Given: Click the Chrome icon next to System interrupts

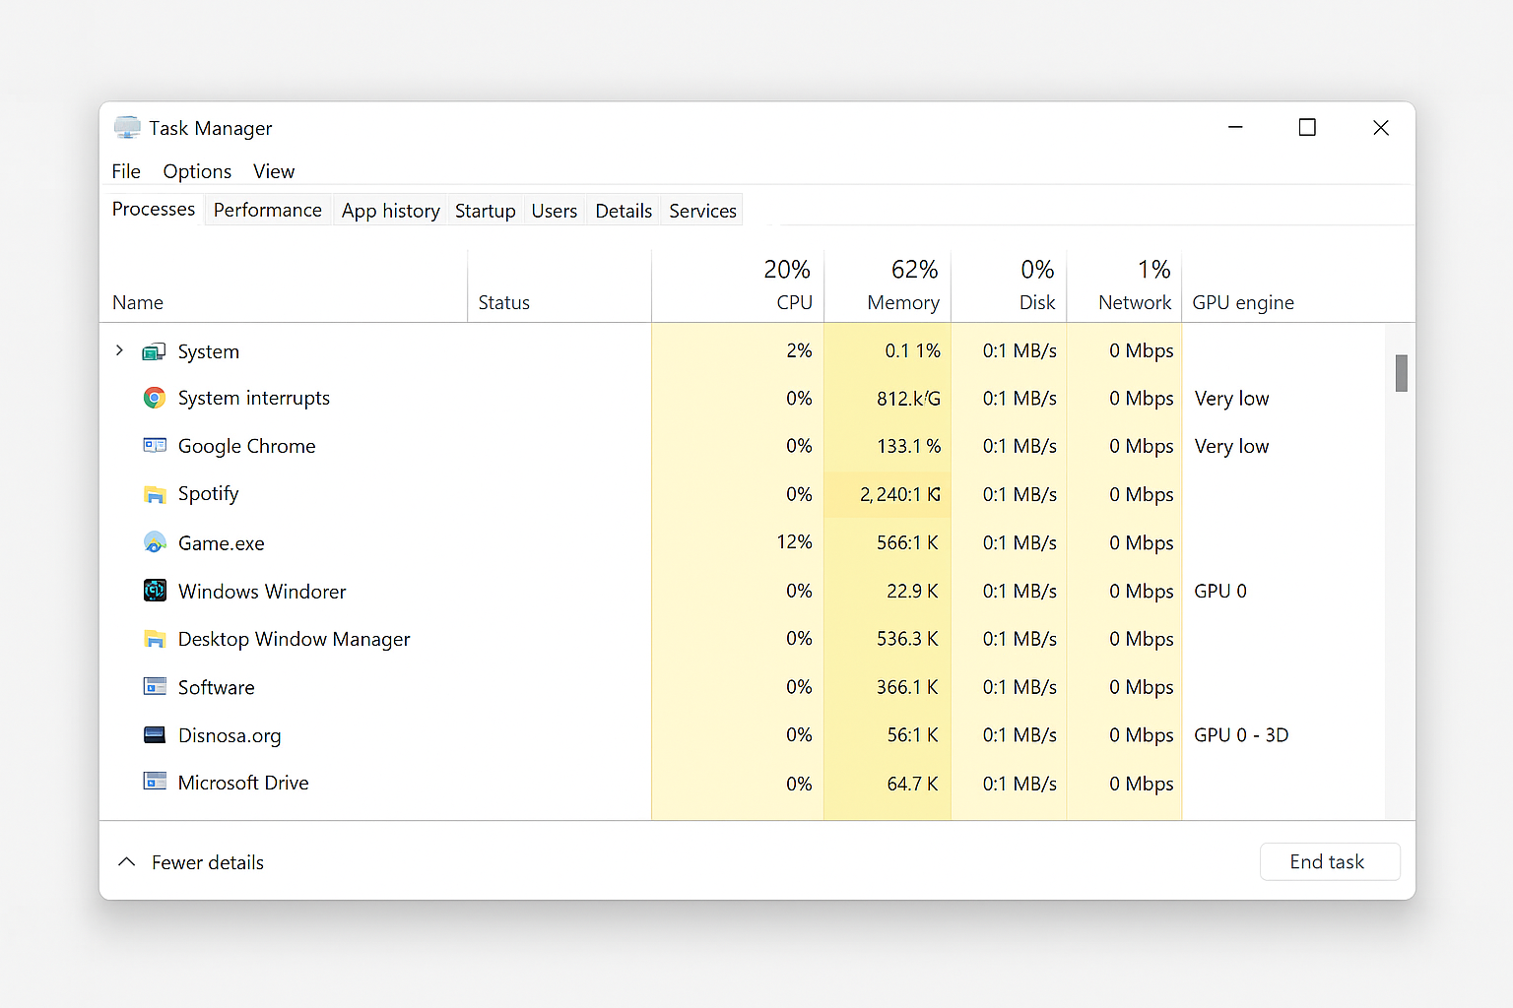Looking at the screenshot, I should [155, 398].
